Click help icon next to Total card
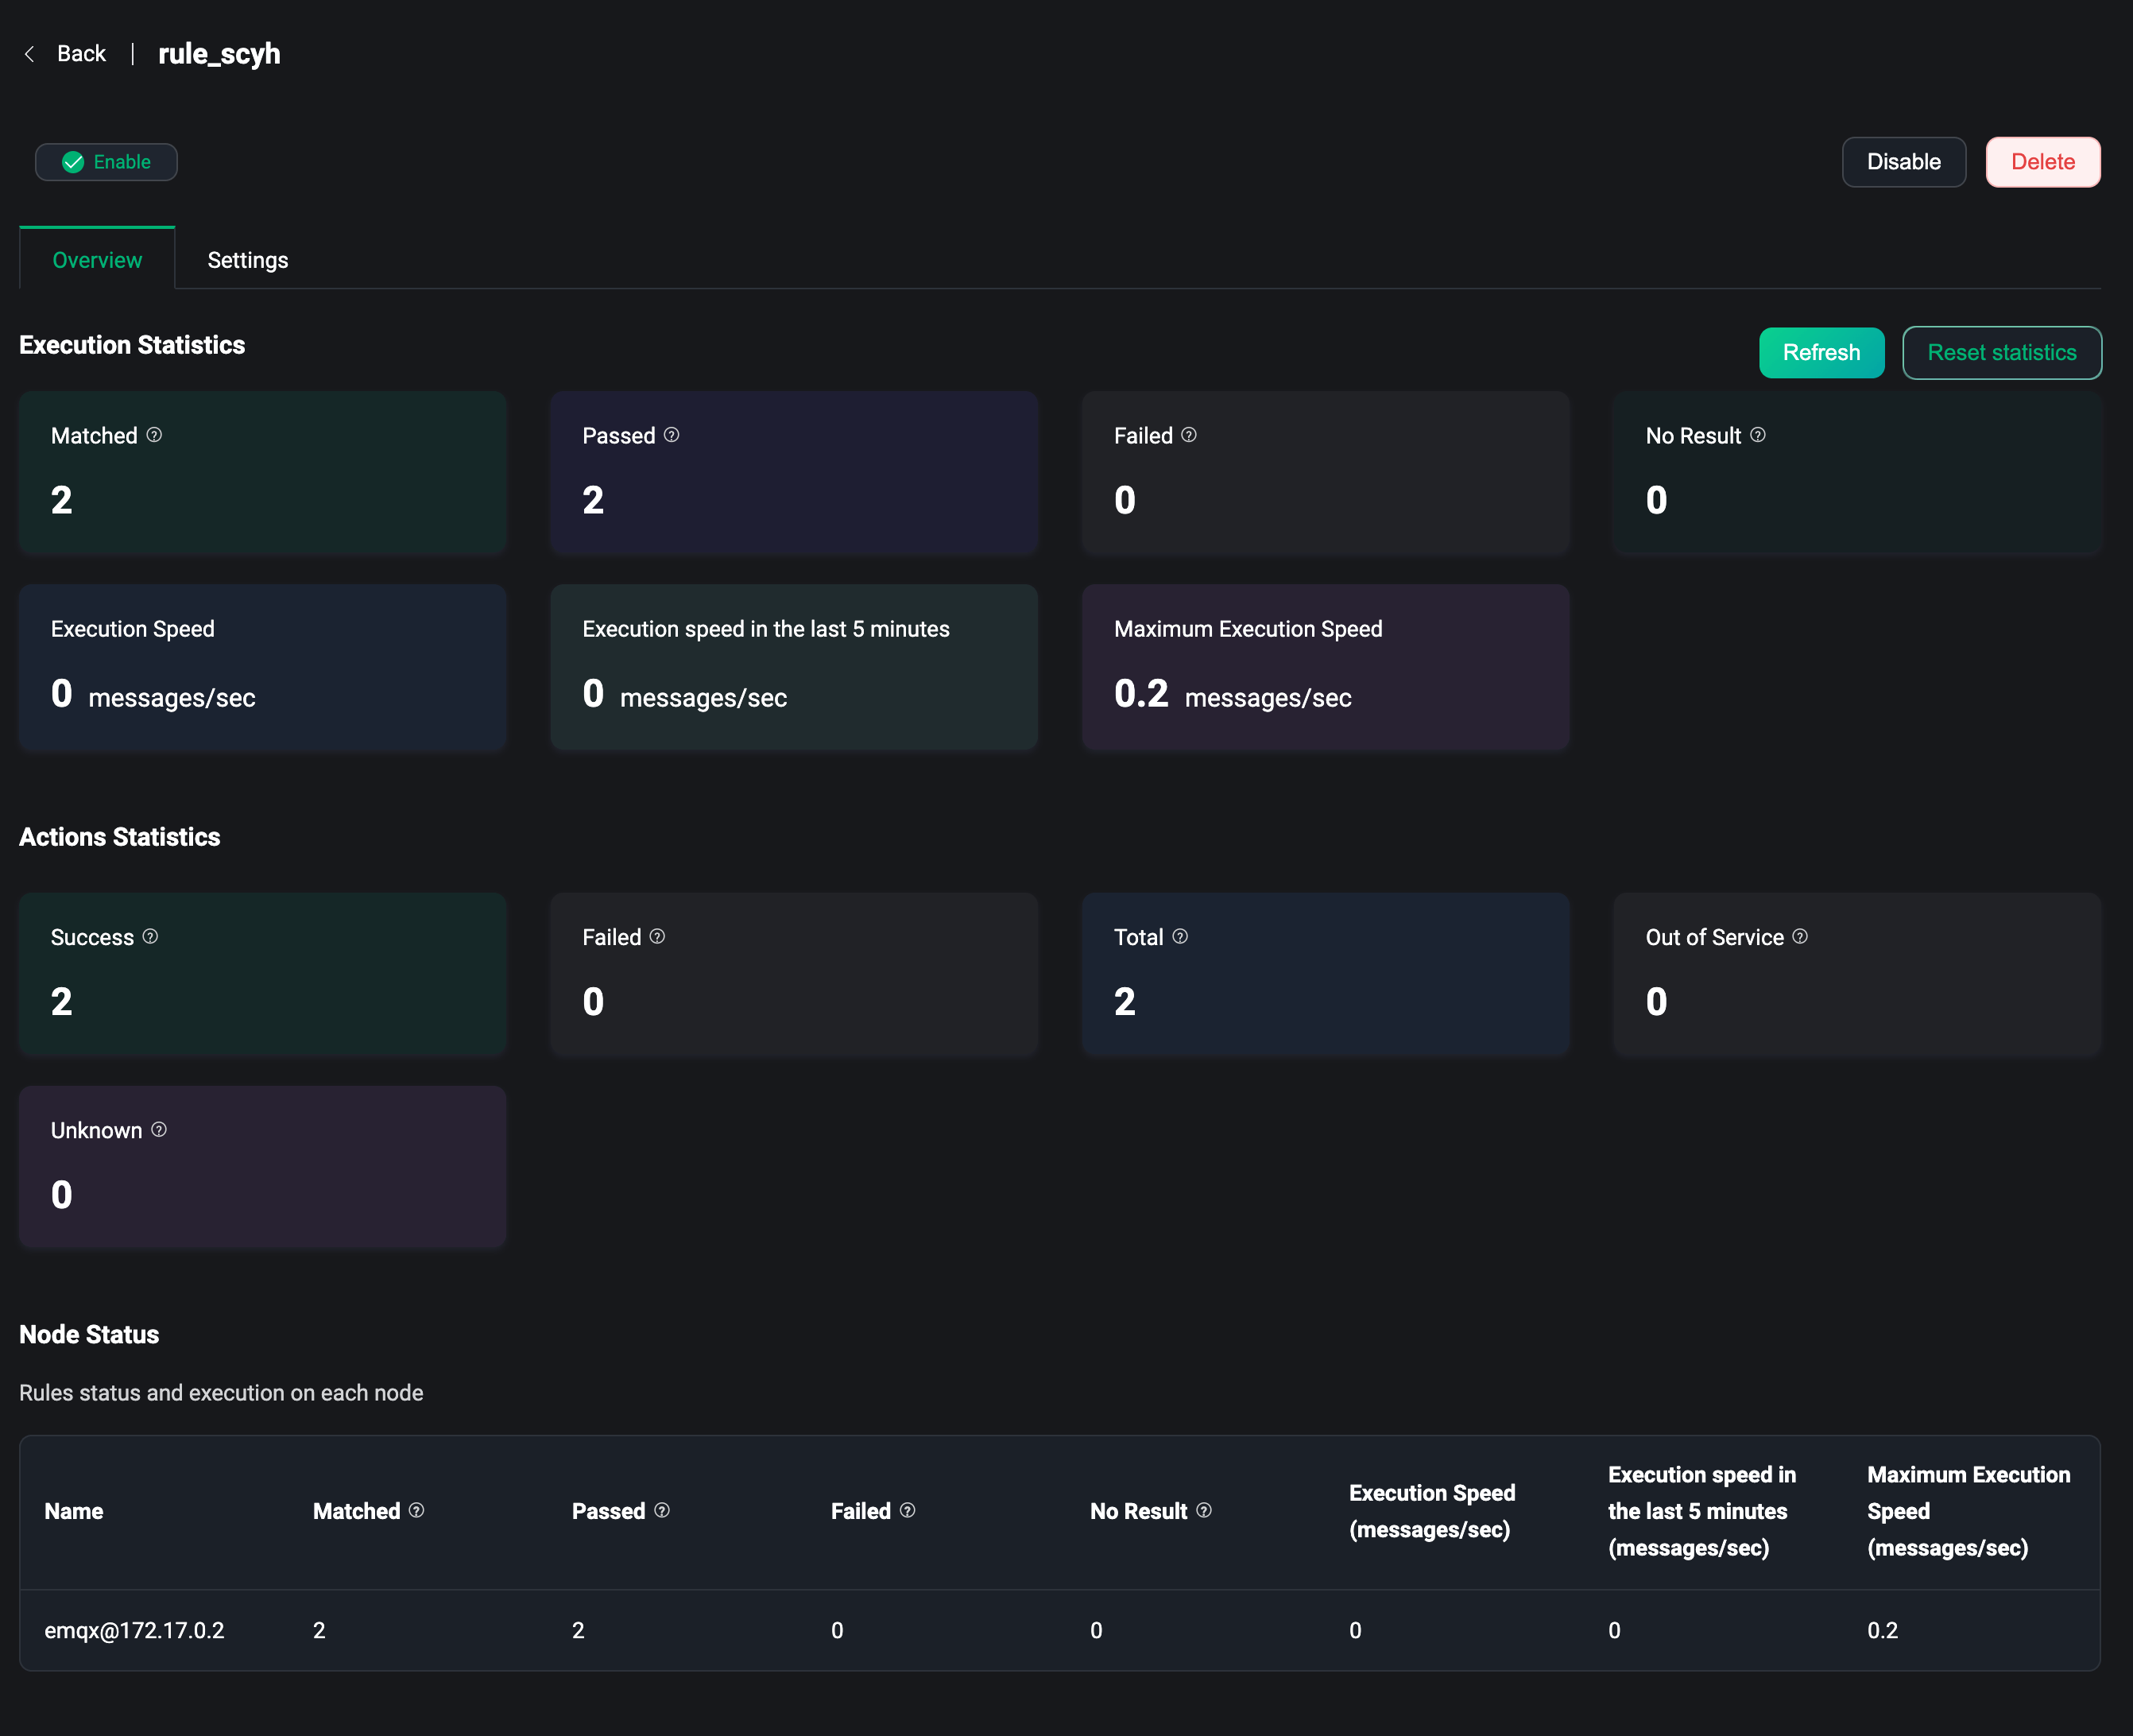 point(1179,937)
